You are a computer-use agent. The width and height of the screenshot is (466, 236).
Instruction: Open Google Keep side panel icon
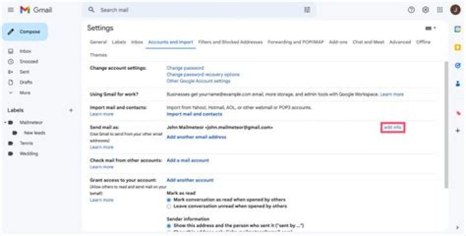(x=458, y=47)
